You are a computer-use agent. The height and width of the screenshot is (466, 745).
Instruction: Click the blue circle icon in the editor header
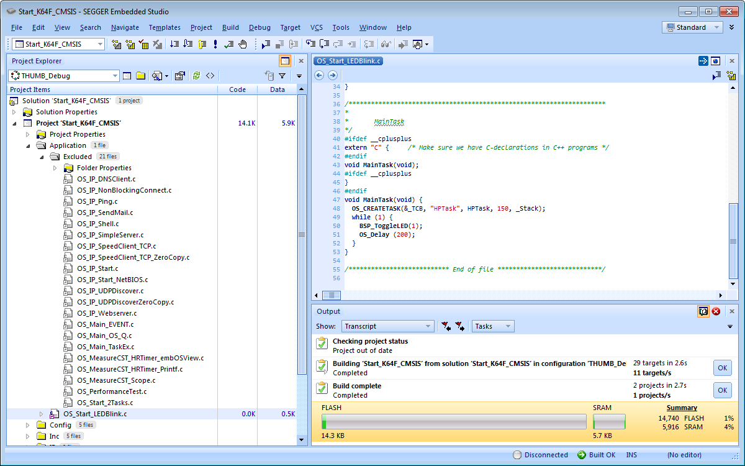(716, 61)
